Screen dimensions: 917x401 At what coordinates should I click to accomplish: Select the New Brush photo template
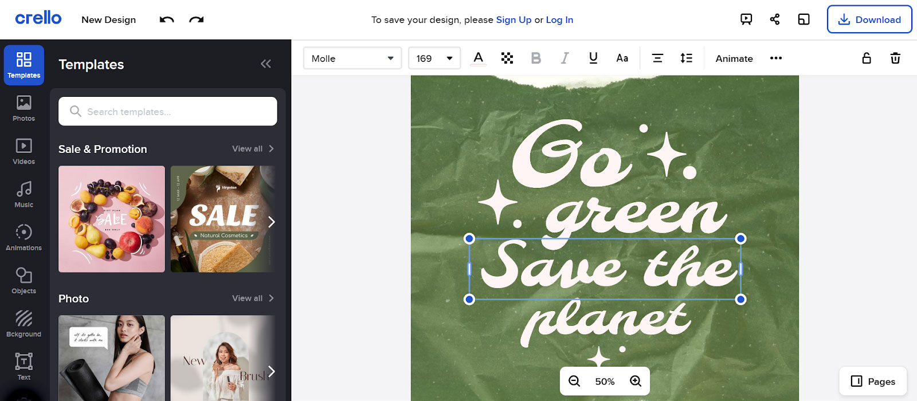coord(223,358)
